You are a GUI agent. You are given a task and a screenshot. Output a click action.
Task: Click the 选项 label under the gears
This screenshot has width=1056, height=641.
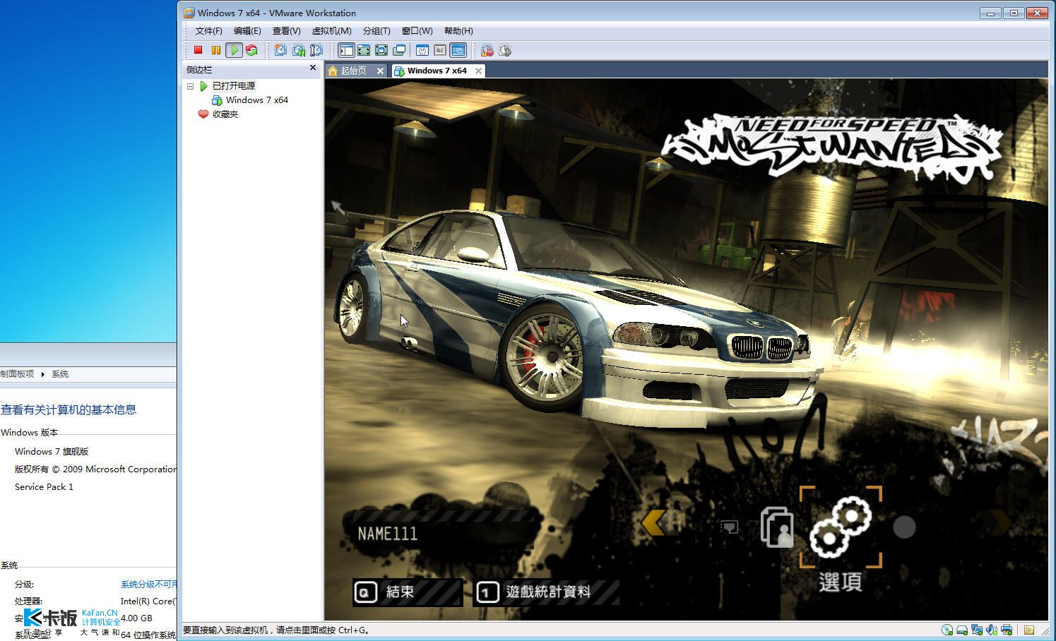coord(841,582)
